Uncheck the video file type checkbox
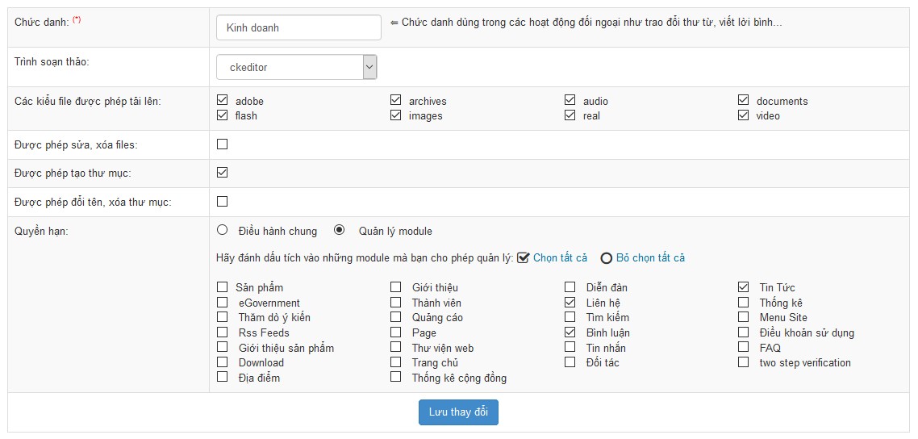Image resolution: width=918 pixels, height=439 pixels. pyautogui.click(x=743, y=115)
